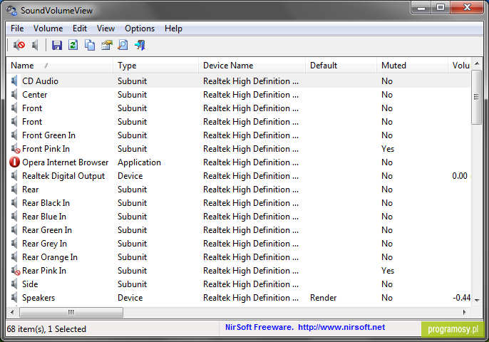Viewport: 489px width, 342px height.
Task: Open Properties via the toolbar icon
Action: (x=107, y=45)
